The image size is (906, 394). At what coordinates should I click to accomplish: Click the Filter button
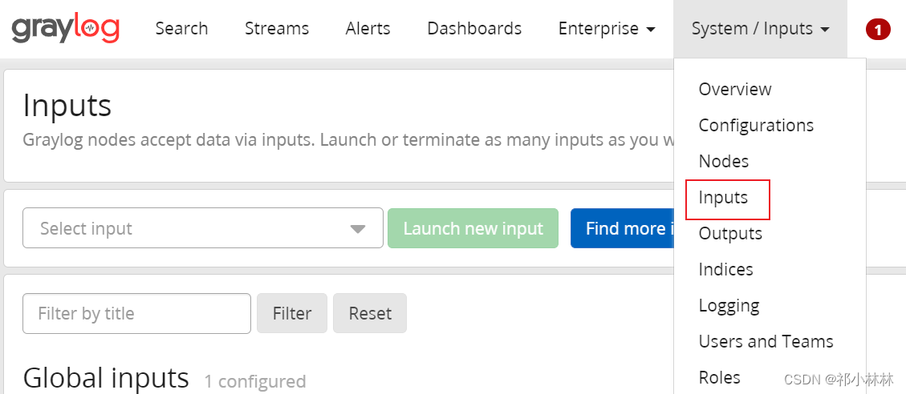click(x=292, y=313)
